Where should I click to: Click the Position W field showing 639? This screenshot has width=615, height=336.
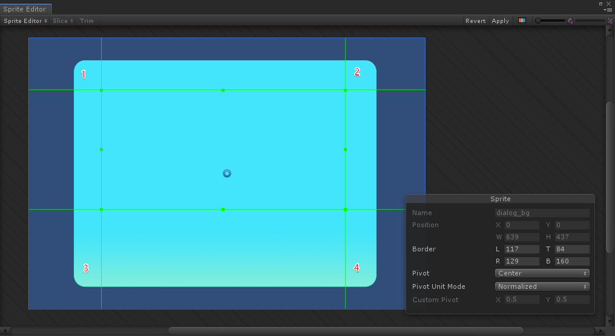pos(522,237)
